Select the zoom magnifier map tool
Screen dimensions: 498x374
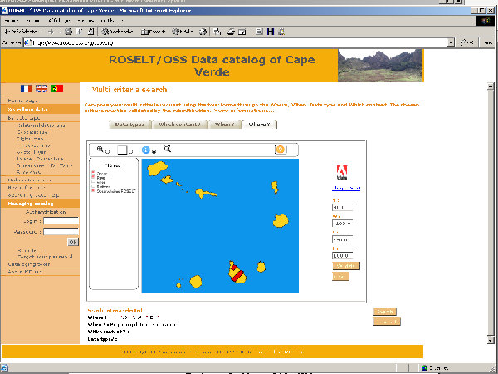[100, 149]
